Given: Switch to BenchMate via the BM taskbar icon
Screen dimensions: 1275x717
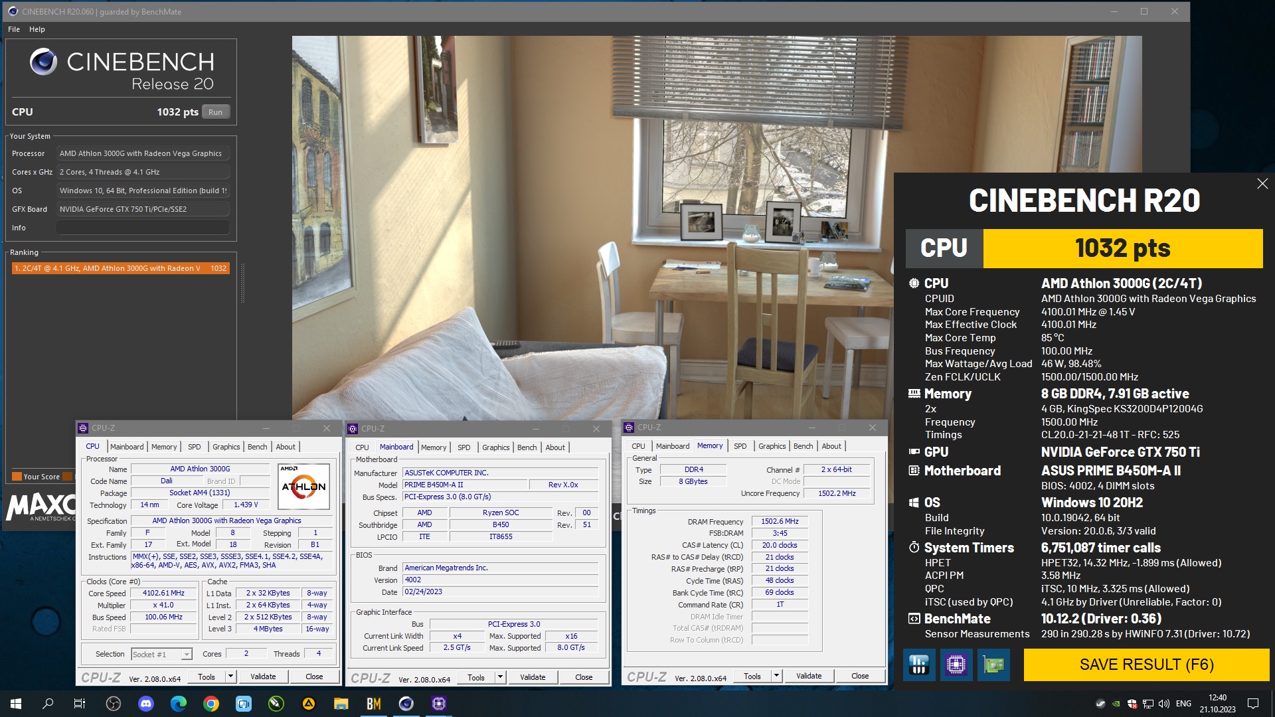Looking at the screenshot, I should click(x=374, y=704).
